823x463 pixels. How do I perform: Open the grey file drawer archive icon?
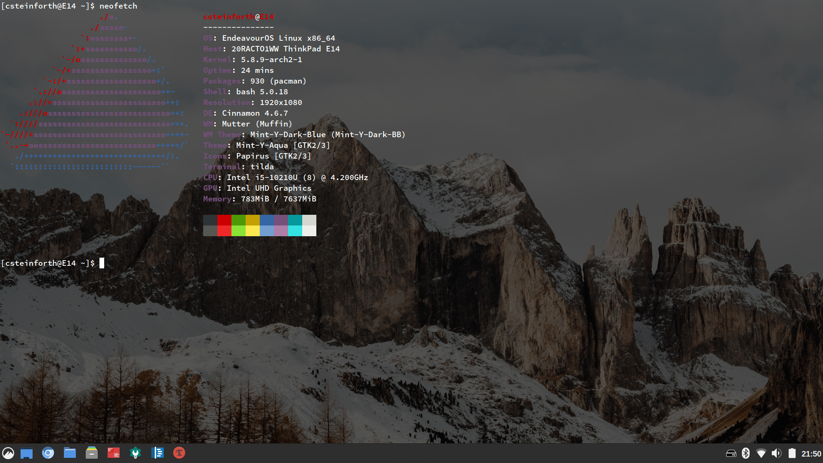pos(92,453)
